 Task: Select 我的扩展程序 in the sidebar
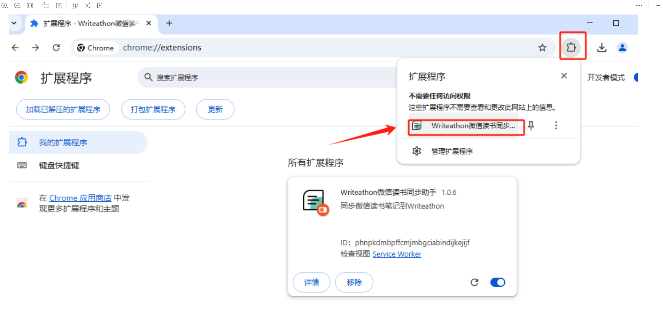(78, 142)
